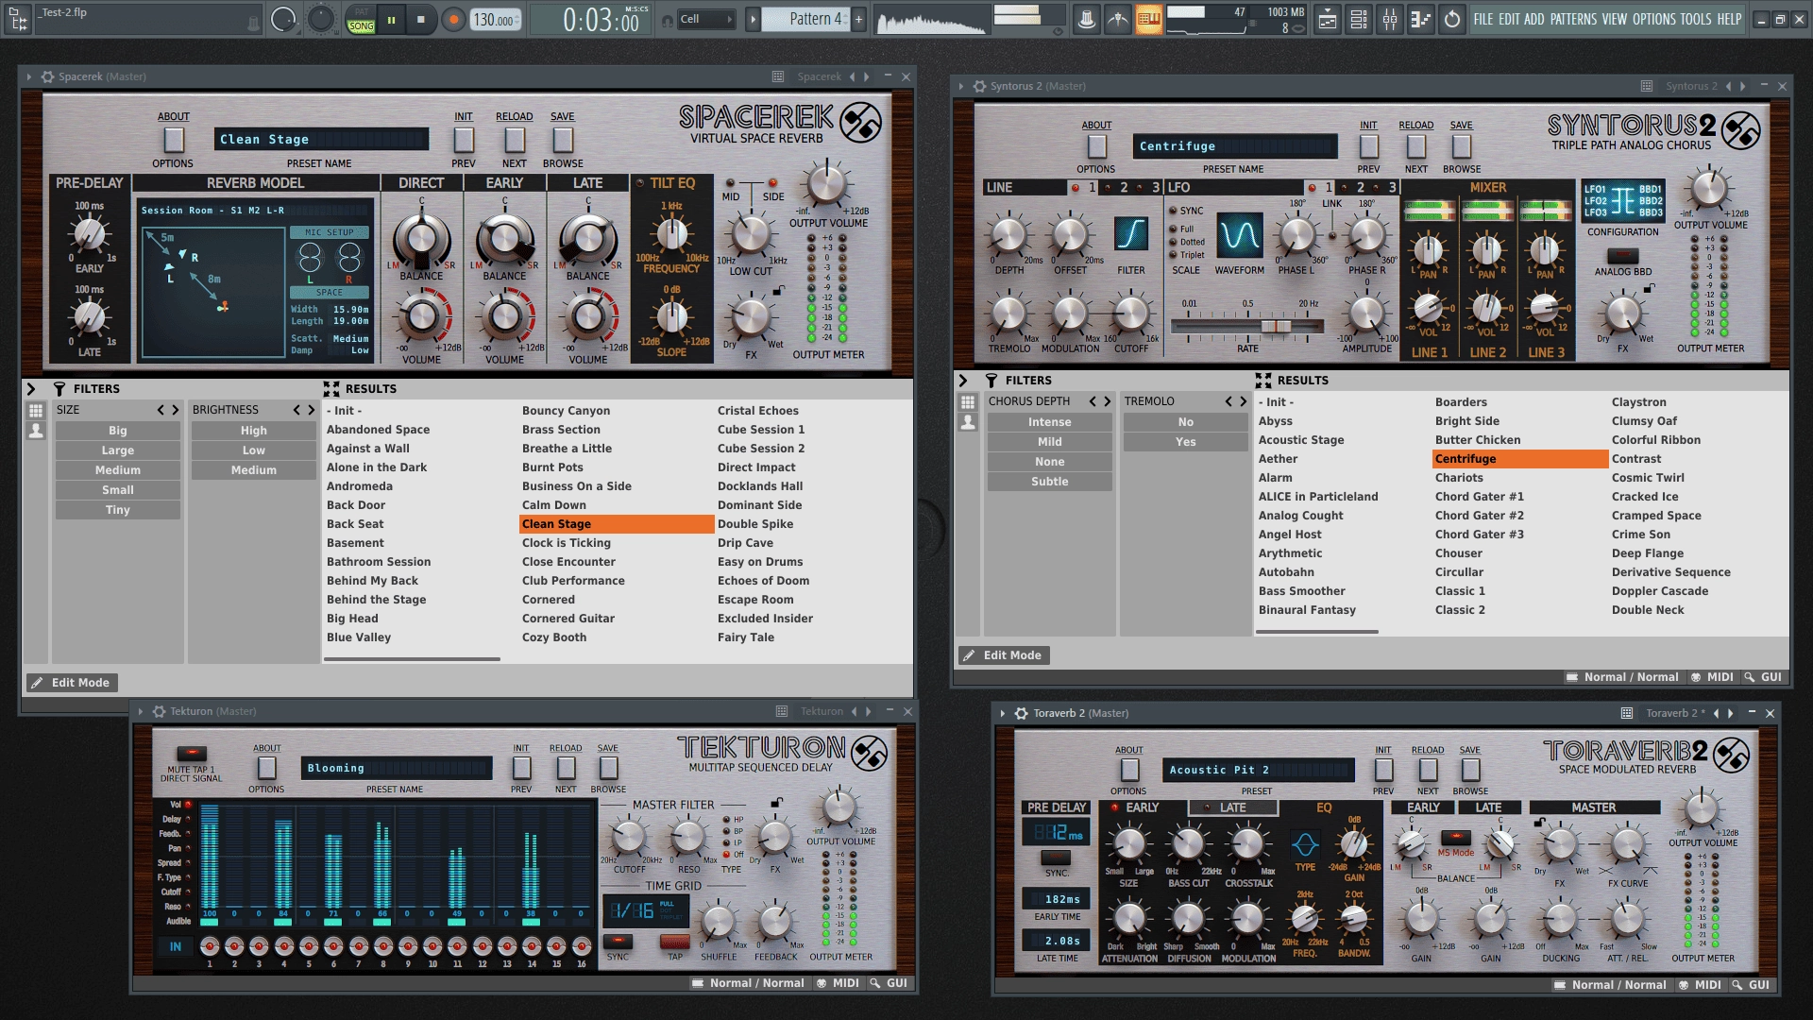This screenshot has height=1020, width=1813.
Task: Click Spacerek user presets icon in sidebar
Action: (35, 431)
